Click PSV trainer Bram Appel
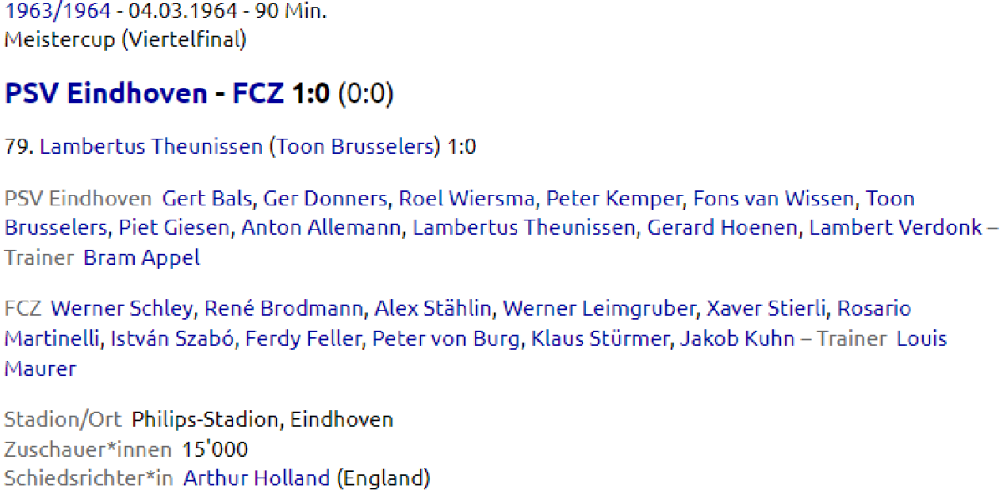 tap(141, 257)
